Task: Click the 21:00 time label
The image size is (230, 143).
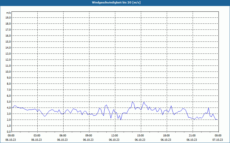Action: click(x=193, y=136)
